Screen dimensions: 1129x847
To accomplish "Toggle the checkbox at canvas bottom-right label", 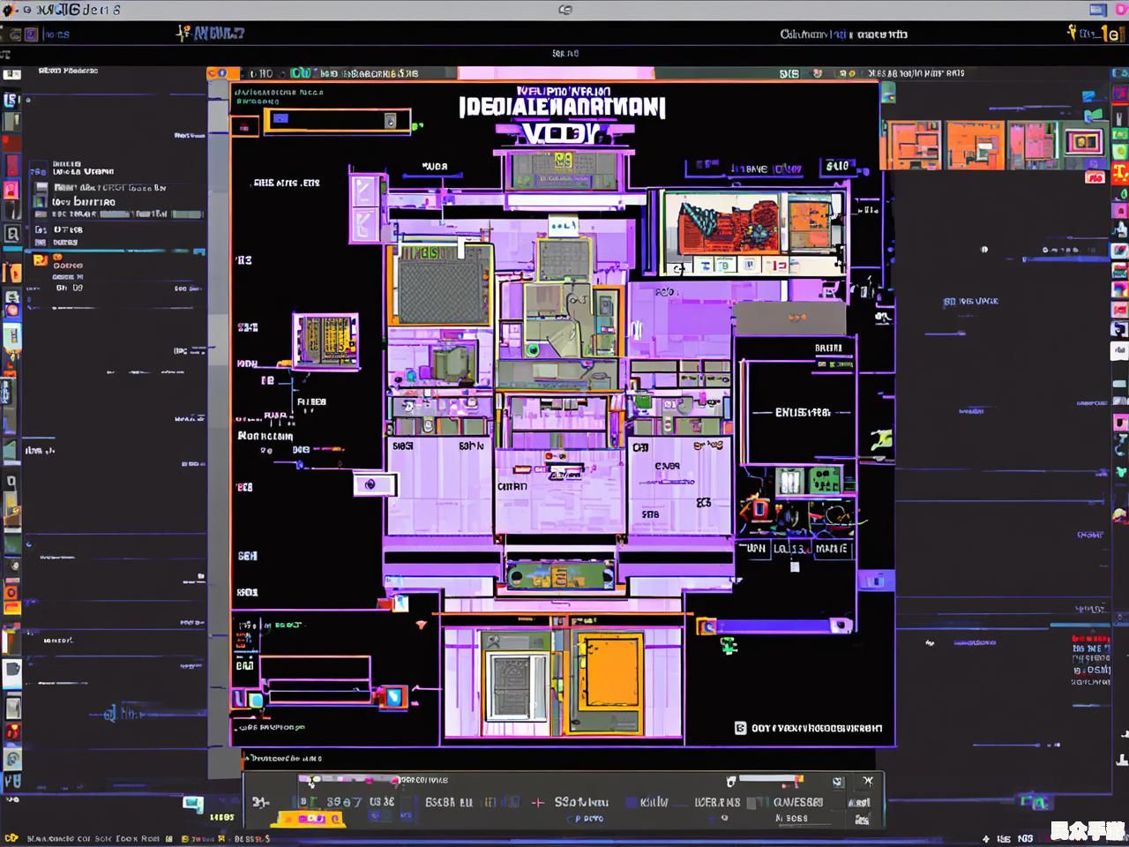I will tap(740, 728).
